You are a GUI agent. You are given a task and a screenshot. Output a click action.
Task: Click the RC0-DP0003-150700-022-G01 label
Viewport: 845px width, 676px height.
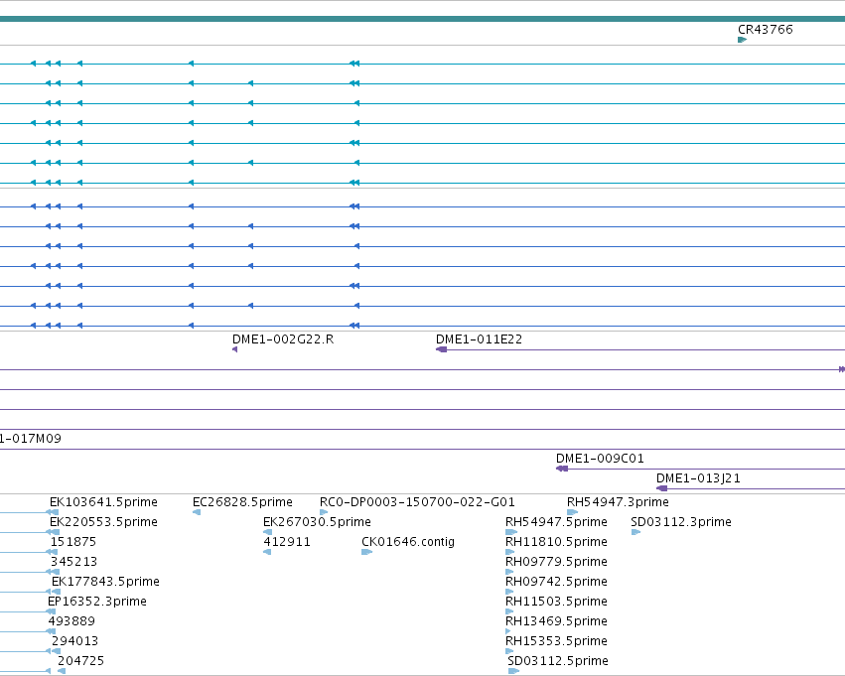[x=417, y=502]
